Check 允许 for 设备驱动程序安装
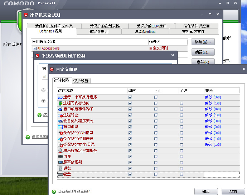The width and height of the screenshot is (247, 195). tap(181, 121)
